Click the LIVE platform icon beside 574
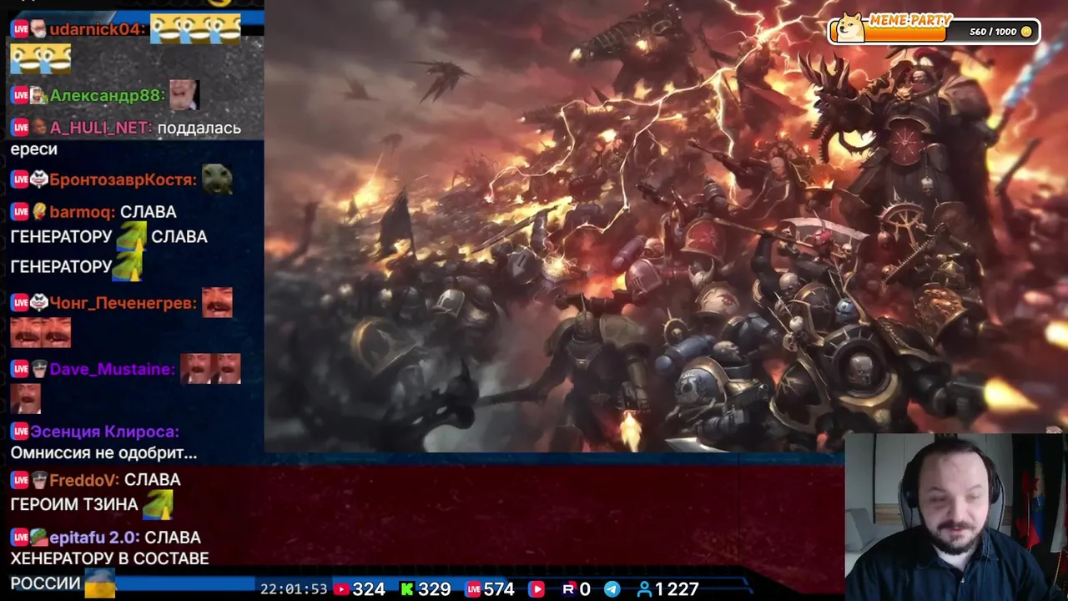The width and height of the screenshot is (1068, 601). pos(473,589)
